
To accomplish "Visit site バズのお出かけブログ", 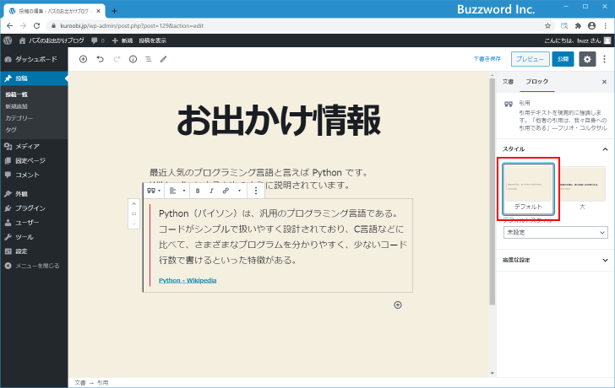I will 52,40.
